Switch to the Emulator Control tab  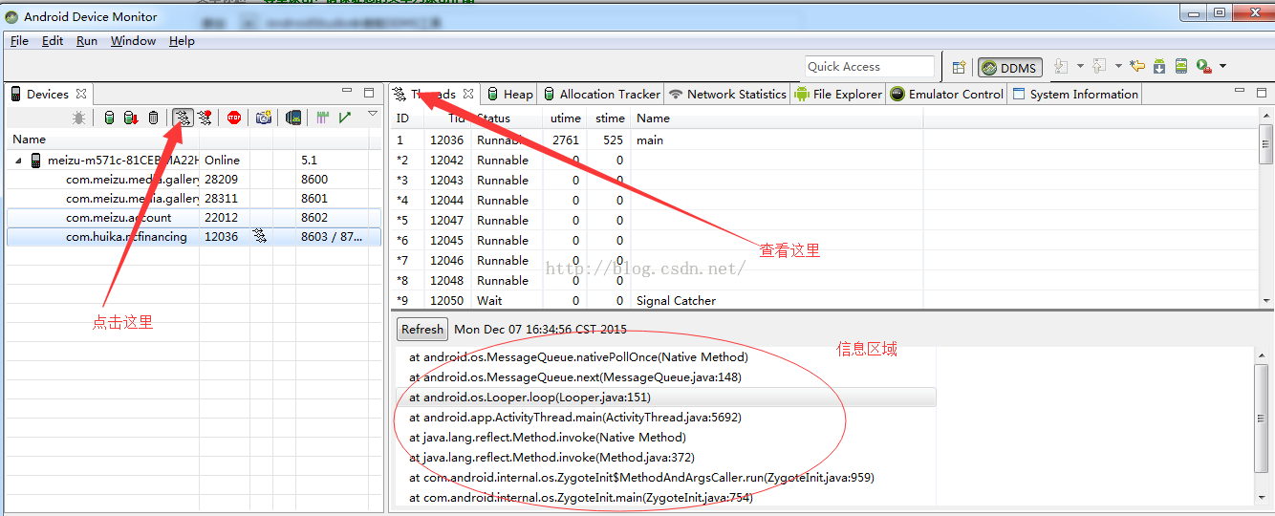(947, 94)
